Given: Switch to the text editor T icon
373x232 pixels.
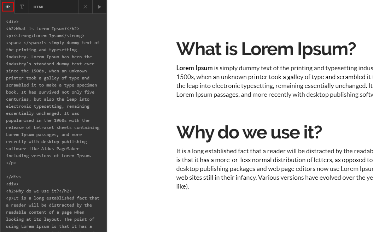Looking at the screenshot, I should 22,7.
